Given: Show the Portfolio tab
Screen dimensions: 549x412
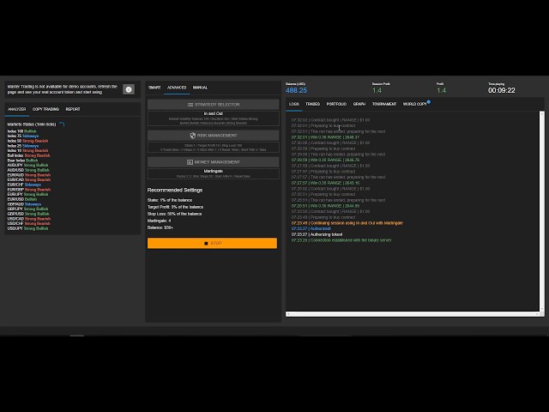Looking at the screenshot, I should [x=336, y=104].
